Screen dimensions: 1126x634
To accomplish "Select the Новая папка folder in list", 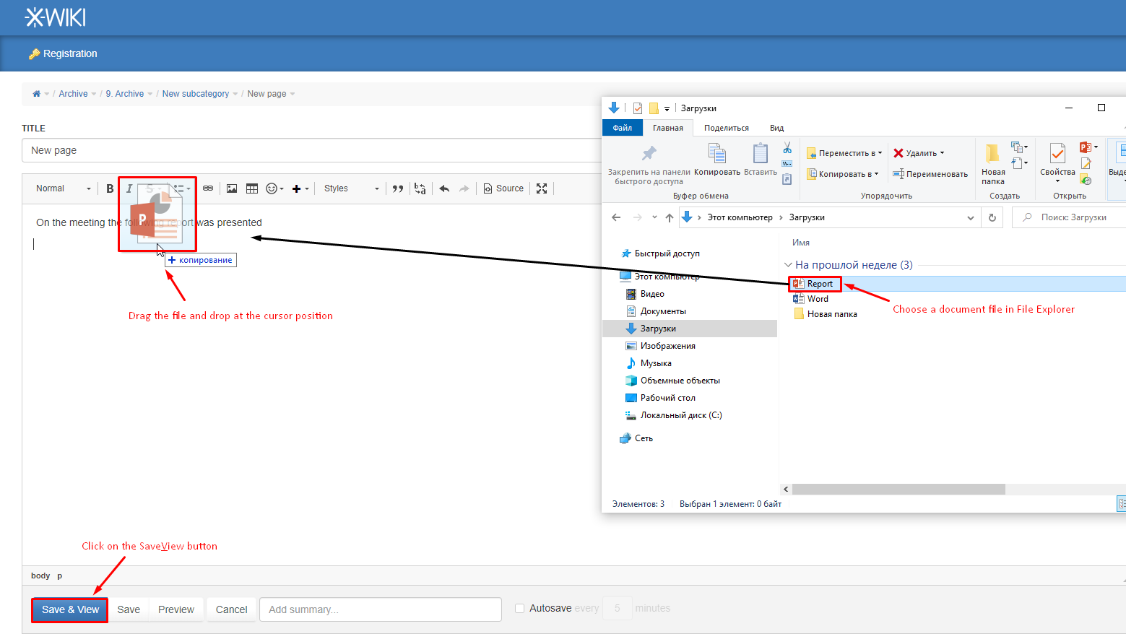I will pos(826,314).
